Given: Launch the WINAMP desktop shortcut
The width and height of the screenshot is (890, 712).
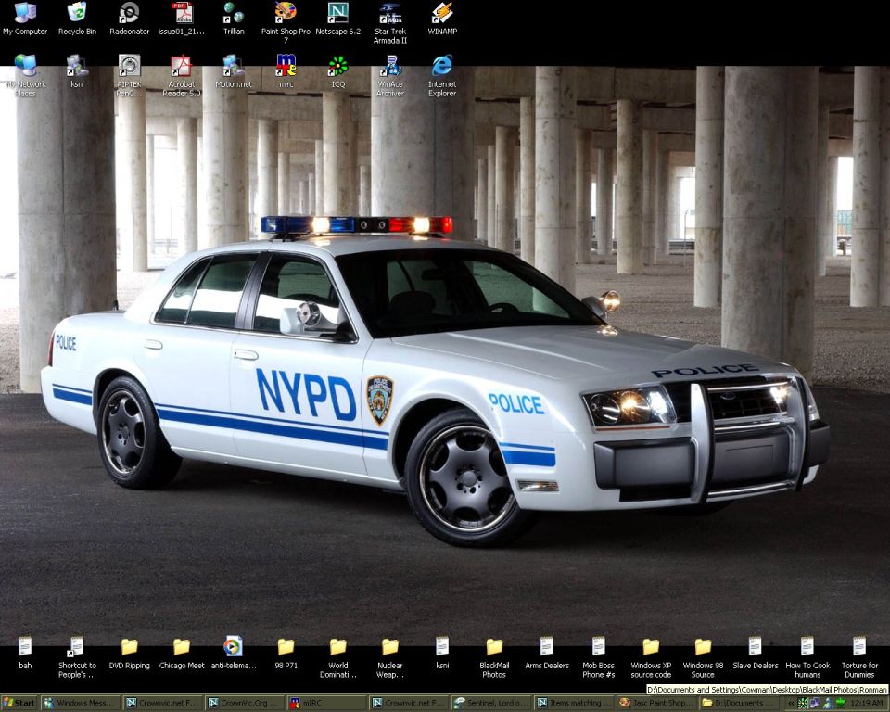Looking at the screenshot, I should click(x=442, y=19).
